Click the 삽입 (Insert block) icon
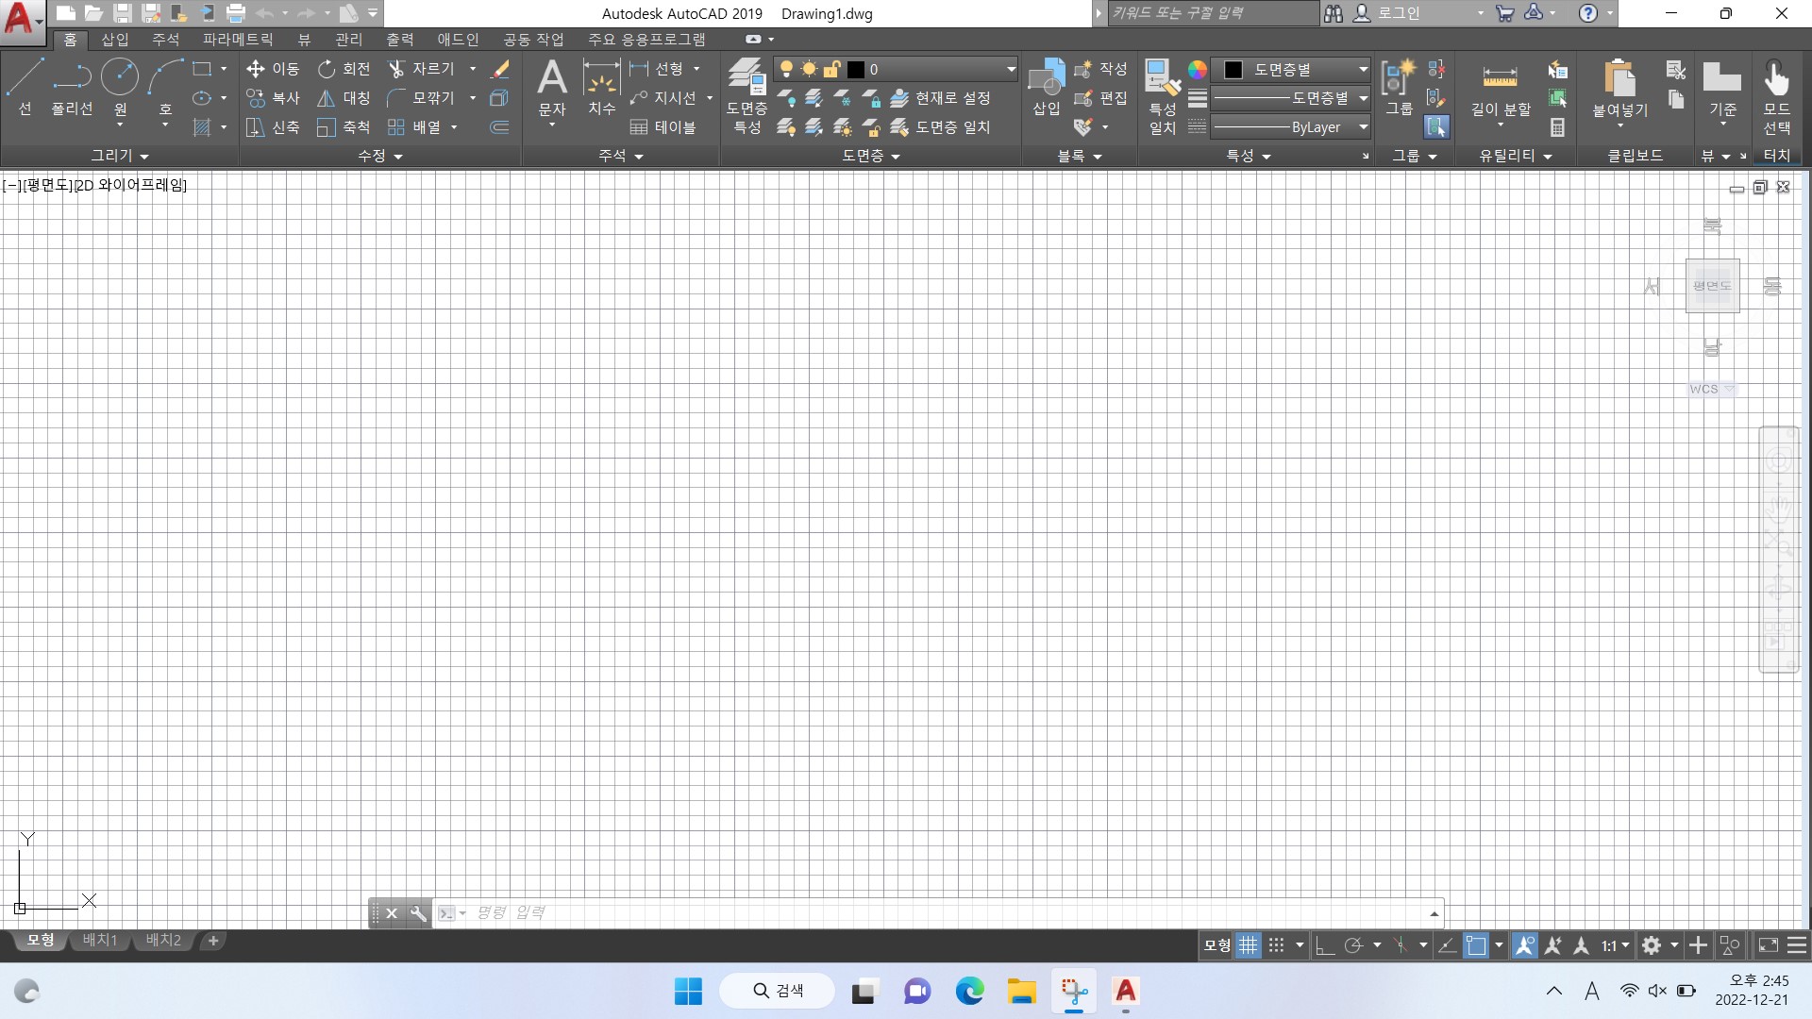Viewport: 1812px width, 1019px height. [x=1046, y=87]
